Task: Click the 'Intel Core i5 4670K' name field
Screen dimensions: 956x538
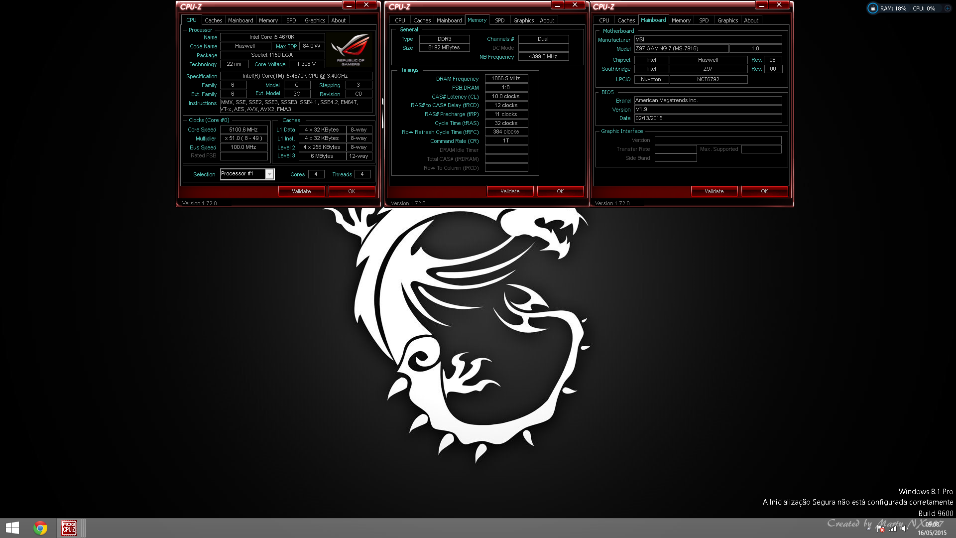Action: tap(272, 37)
